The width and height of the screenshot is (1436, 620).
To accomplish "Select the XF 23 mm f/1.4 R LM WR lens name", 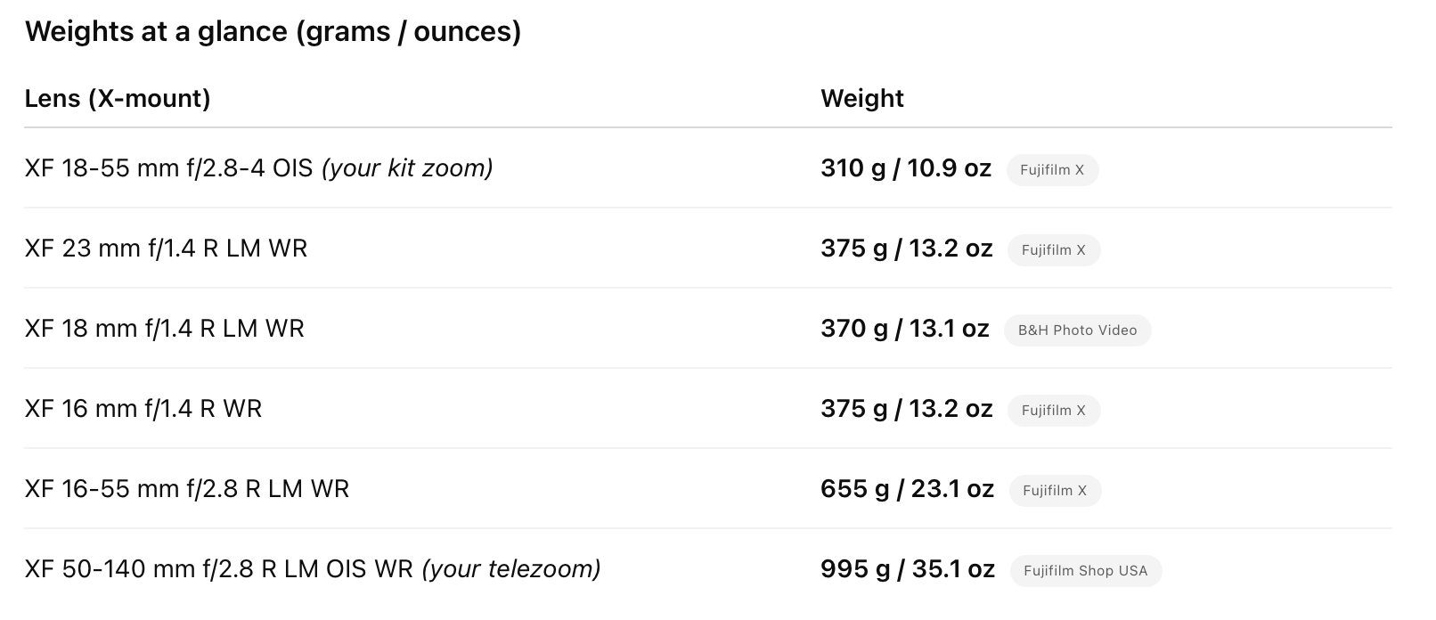I will 166,249.
